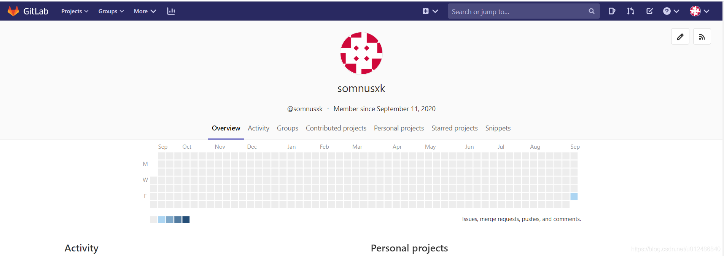Image resolution: width=724 pixels, height=256 pixels.
Task: Open the Help question mark menu
Action: [x=671, y=11]
